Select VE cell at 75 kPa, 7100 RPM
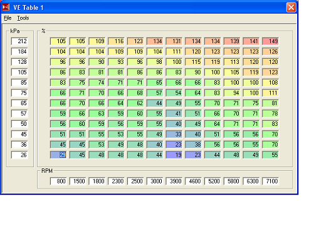The width and height of the screenshot is (331, 248). (x=270, y=93)
